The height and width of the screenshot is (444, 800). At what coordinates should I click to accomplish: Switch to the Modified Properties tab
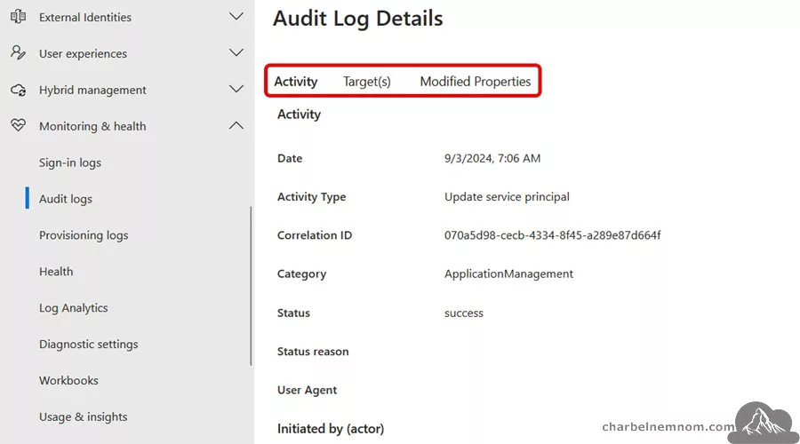pyautogui.click(x=476, y=82)
